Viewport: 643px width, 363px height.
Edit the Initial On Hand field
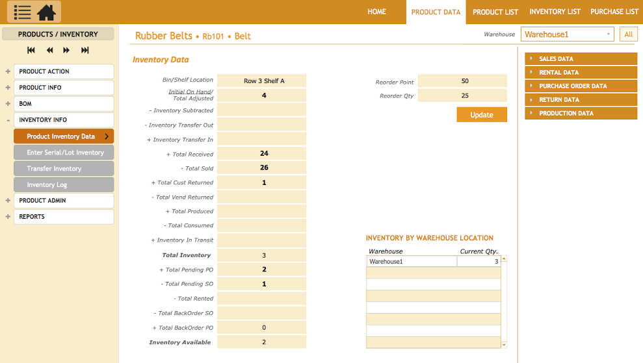(x=261, y=95)
